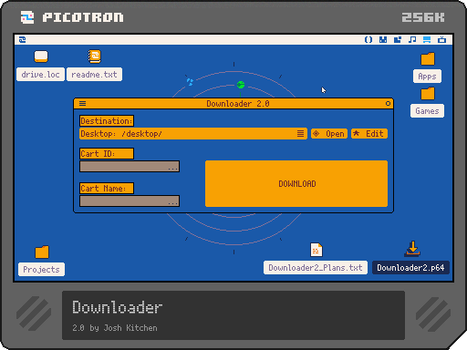
Task: Click the Open destination button
Action: coord(329,134)
